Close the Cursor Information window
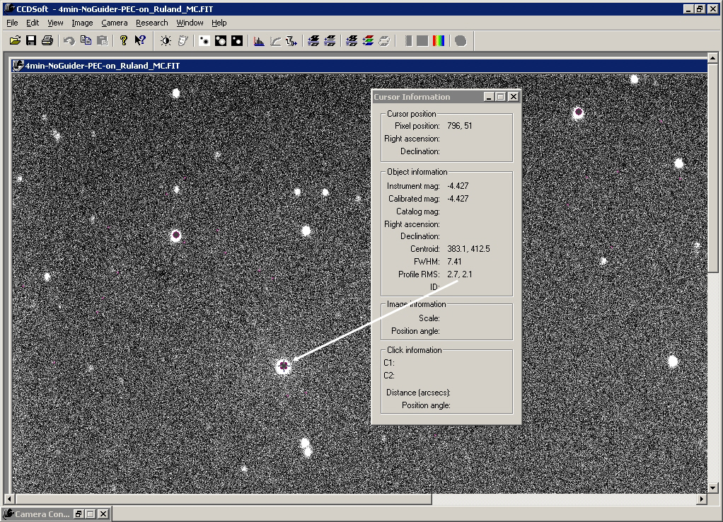Screen dimensions: 723x522 click(513, 96)
